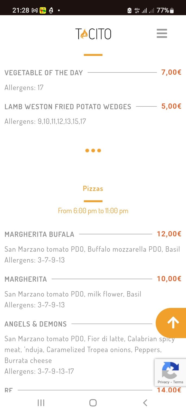The image size is (186, 414).
Task: Select the Margherita Bufala menu entry
Action: 39,234
